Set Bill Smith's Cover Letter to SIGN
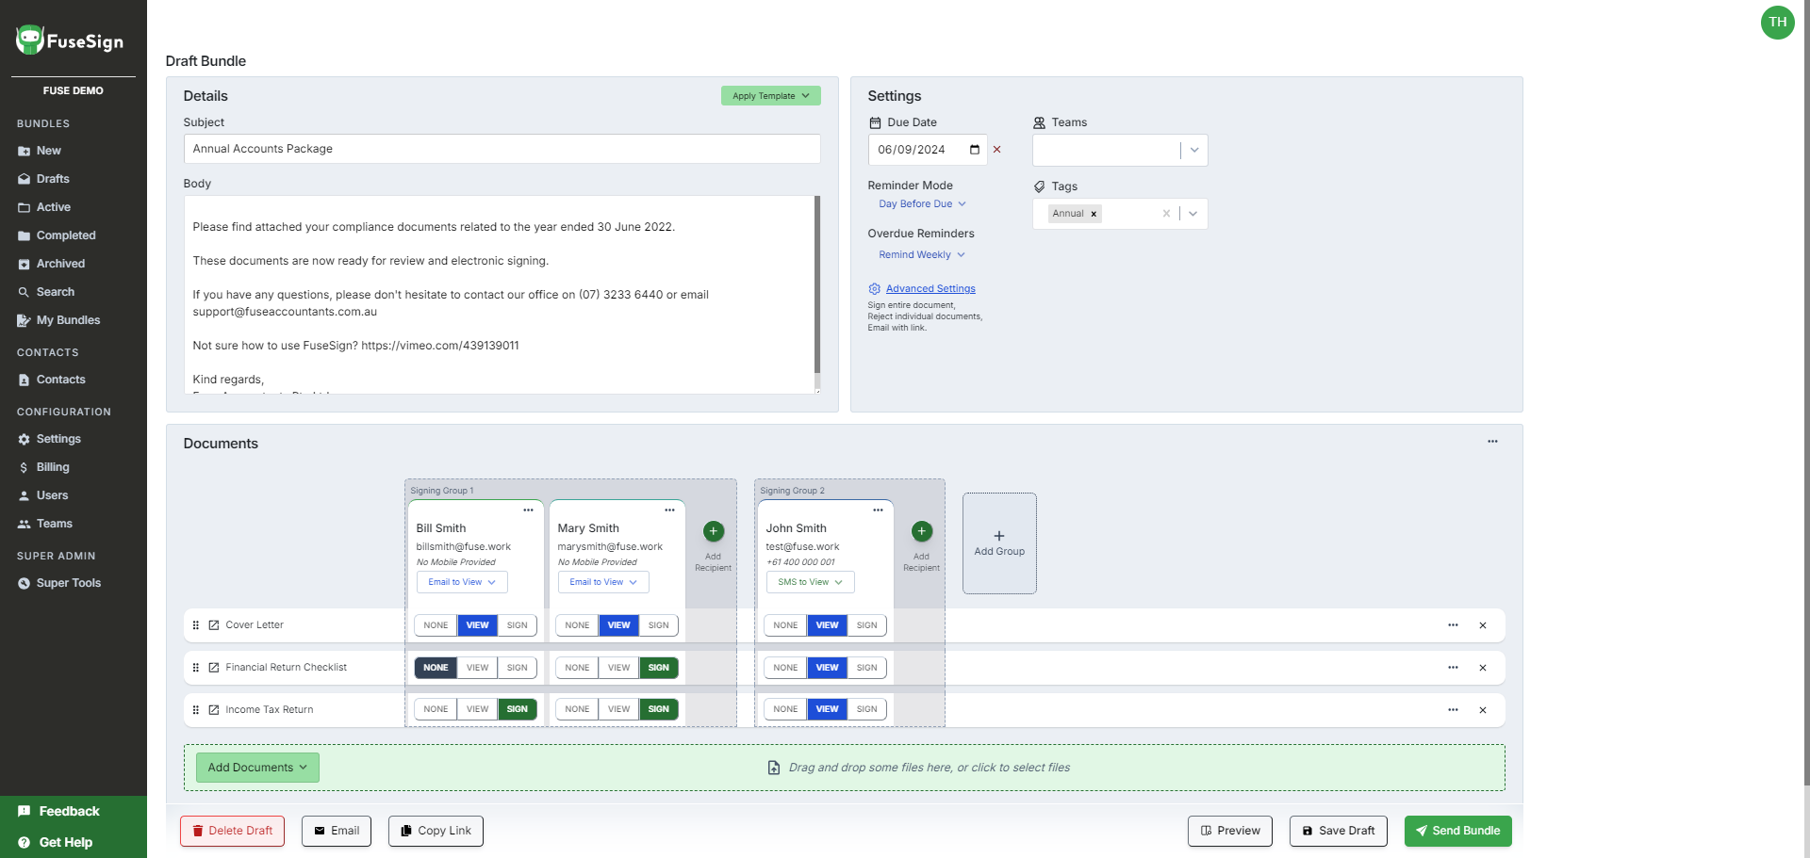 click(x=517, y=625)
